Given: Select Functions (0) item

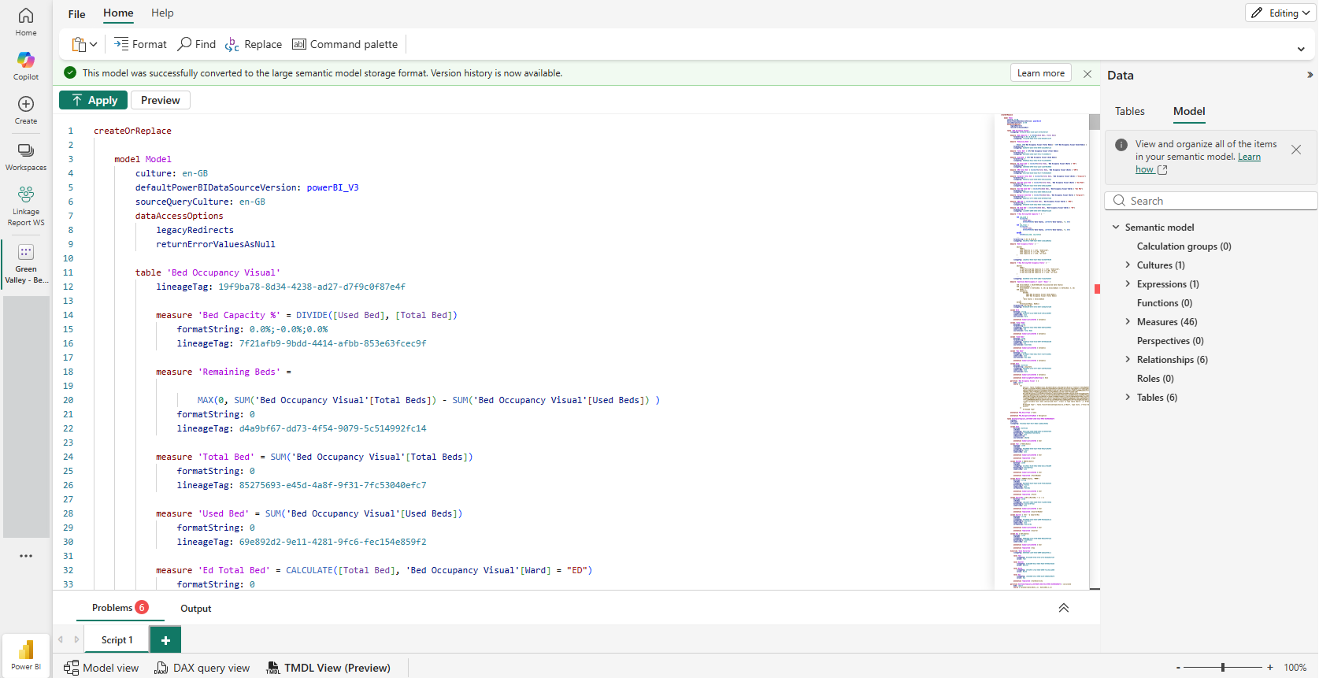Looking at the screenshot, I should (1164, 303).
